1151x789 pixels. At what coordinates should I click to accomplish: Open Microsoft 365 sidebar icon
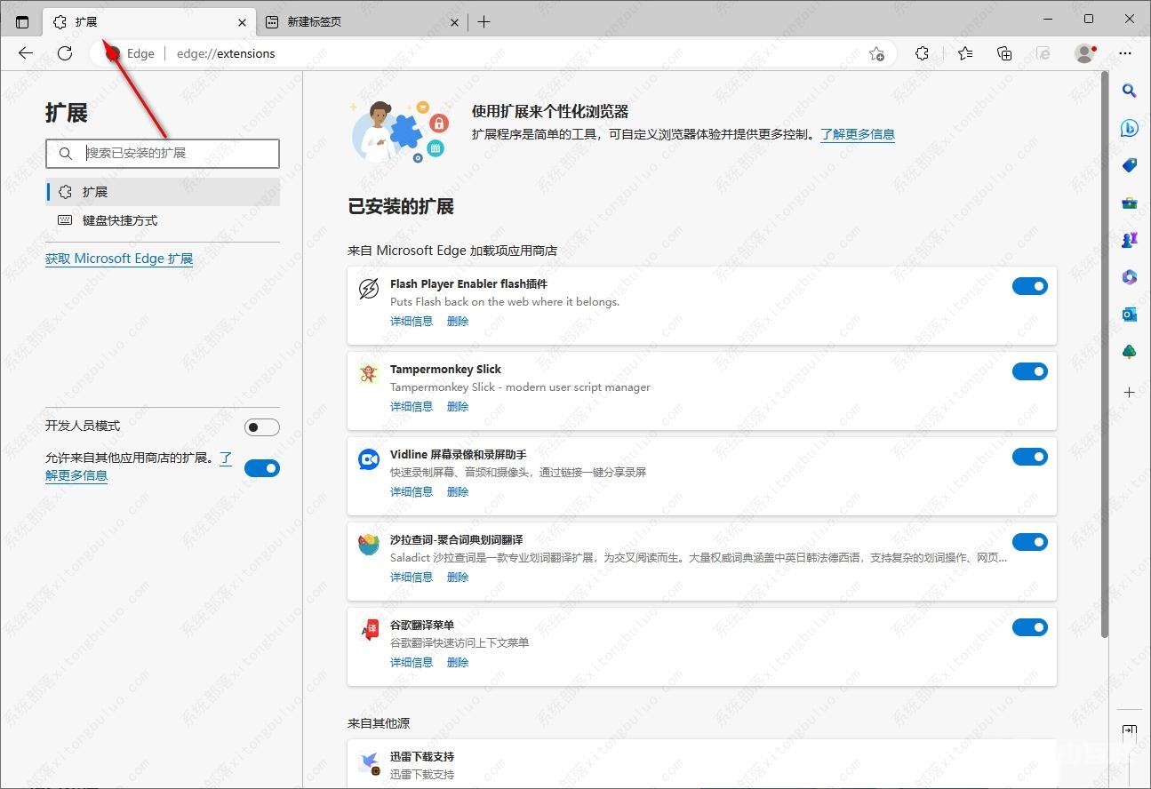[1129, 277]
